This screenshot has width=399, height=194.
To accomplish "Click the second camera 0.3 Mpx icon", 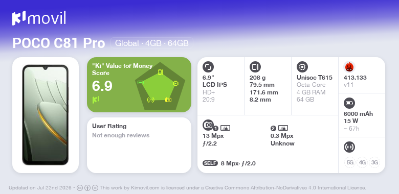I will [x=283, y=128].
